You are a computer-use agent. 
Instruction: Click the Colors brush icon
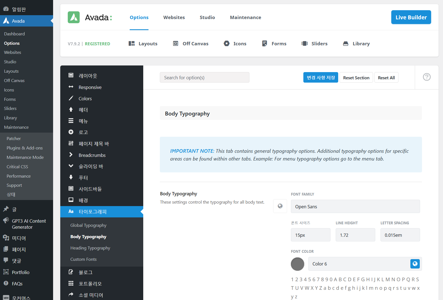pyautogui.click(x=71, y=98)
